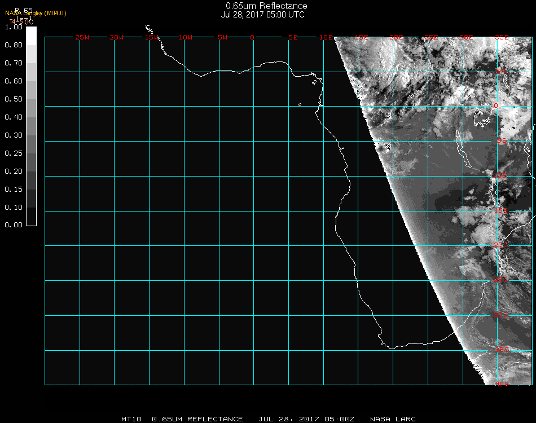536x423 pixels.
Task: Click the colorbar value 0.00
Action: point(14,225)
